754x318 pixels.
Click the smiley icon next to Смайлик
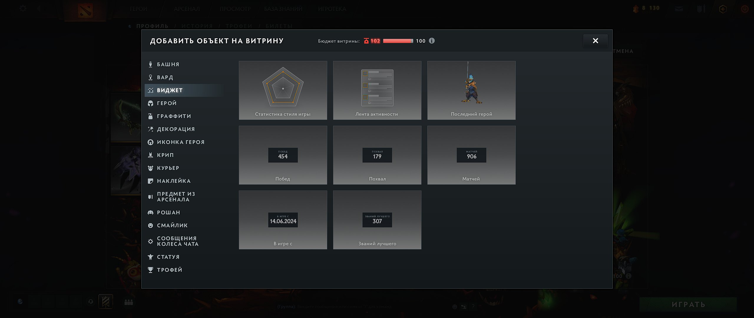pyautogui.click(x=151, y=225)
